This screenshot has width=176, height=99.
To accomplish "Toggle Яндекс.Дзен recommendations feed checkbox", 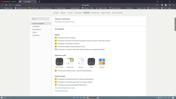I will (56, 85).
